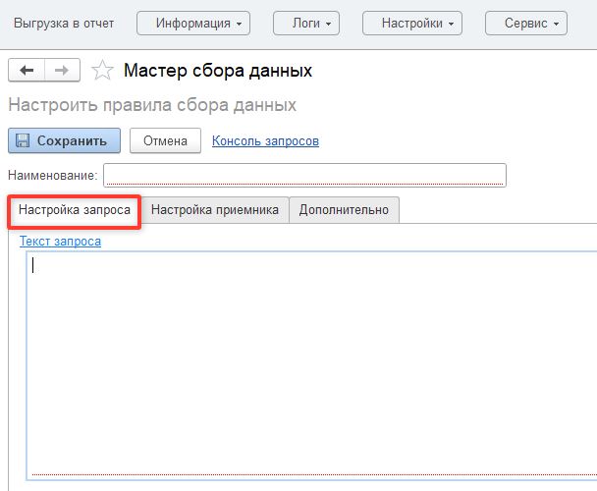Click the Мастер сбора данных title

pos(218,71)
